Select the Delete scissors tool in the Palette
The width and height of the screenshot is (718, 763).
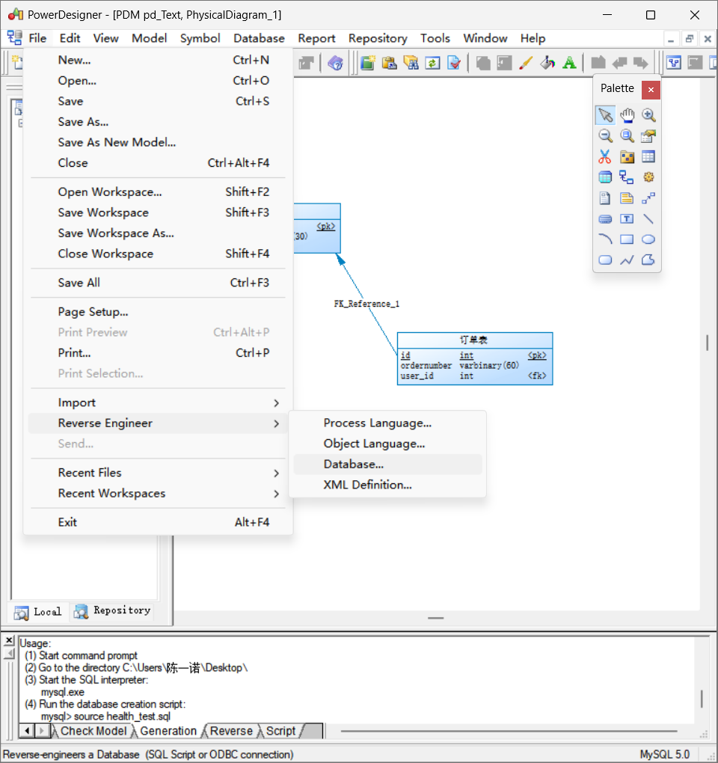point(605,156)
